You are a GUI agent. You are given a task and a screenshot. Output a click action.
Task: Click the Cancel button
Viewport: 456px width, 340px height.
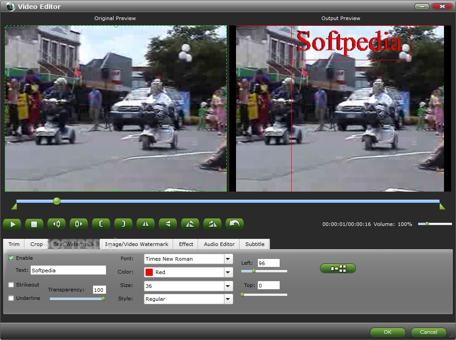[x=428, y=332]
